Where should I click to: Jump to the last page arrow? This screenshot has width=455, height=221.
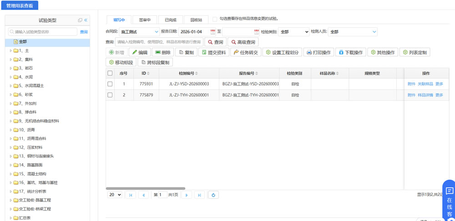coord(199,195)
